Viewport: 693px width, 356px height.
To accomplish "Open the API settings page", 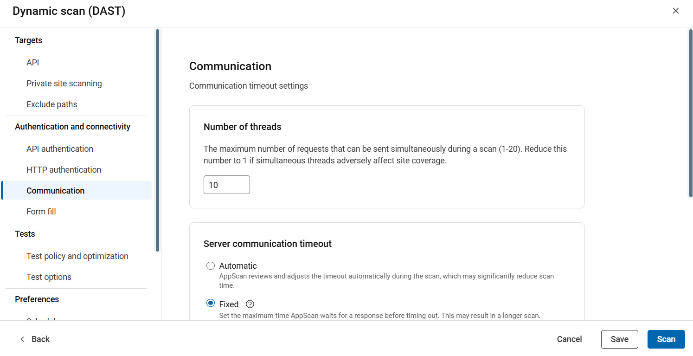I will [32, 62].
